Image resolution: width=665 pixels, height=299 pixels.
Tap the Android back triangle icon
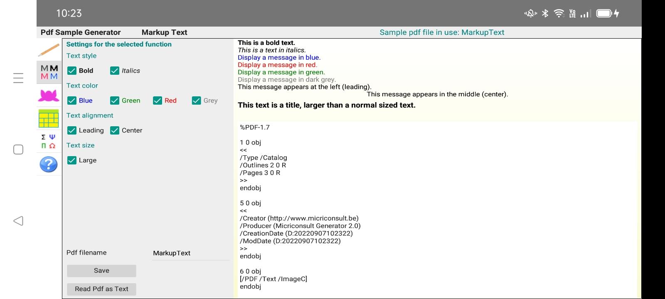pos(18,221)
